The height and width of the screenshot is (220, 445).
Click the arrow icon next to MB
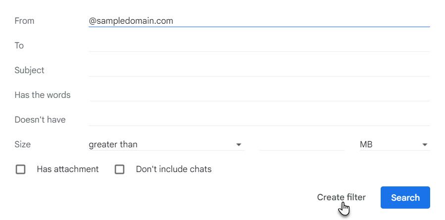[425, 145]
